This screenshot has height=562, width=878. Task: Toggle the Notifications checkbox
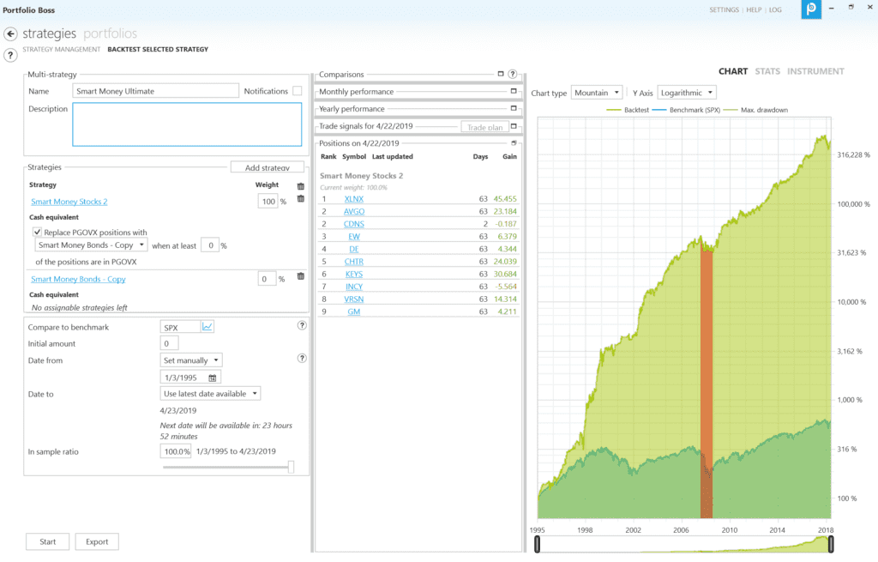click(x=298, y=91)
